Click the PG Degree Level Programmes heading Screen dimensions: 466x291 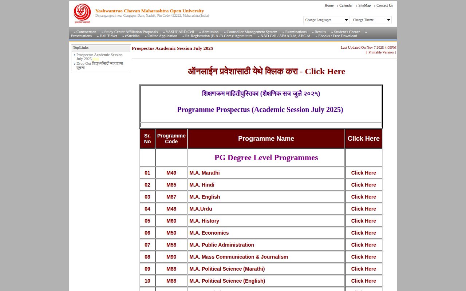click(x=266, y=158)
